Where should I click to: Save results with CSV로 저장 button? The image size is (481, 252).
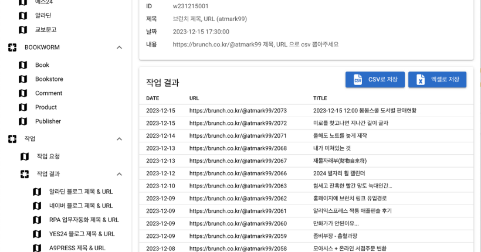pyautogui.click(x=375, y=80)
